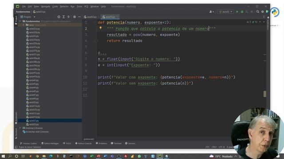Collapse the fundamentos project root folder
This screenshot has width=284, height=159.
click(20, 21)
